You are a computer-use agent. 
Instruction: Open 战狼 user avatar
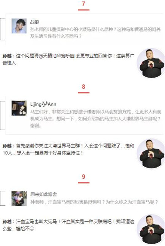coord(19,26)
